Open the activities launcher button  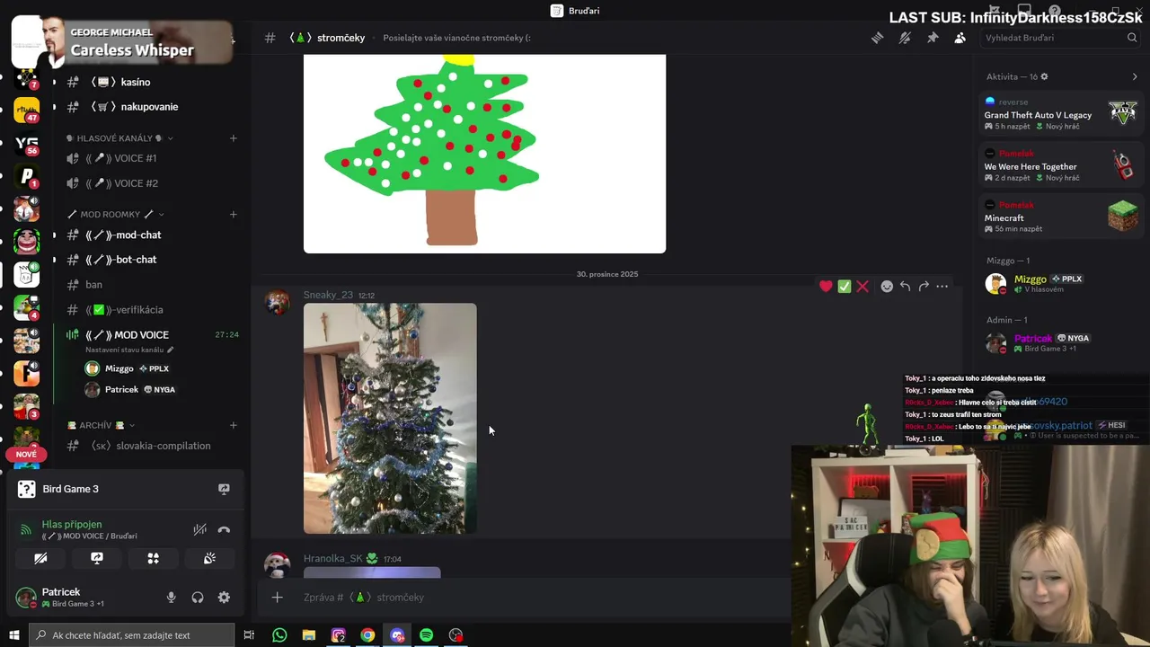click(153, 558)
